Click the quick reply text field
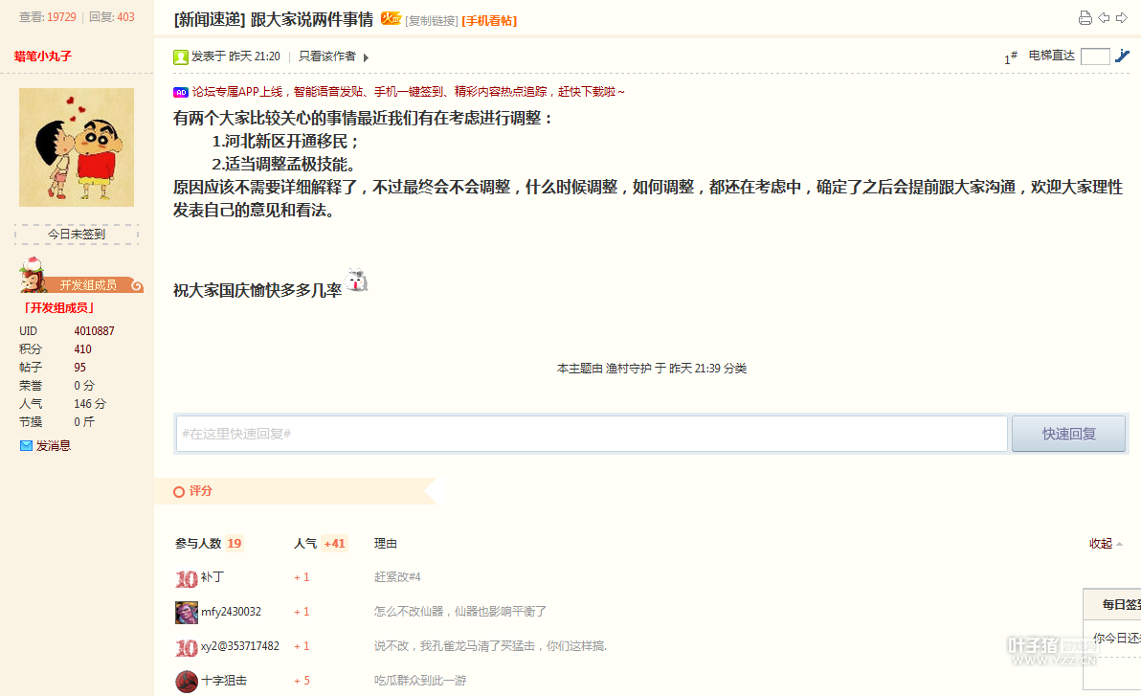1141x696 pixels. [592, 434]
